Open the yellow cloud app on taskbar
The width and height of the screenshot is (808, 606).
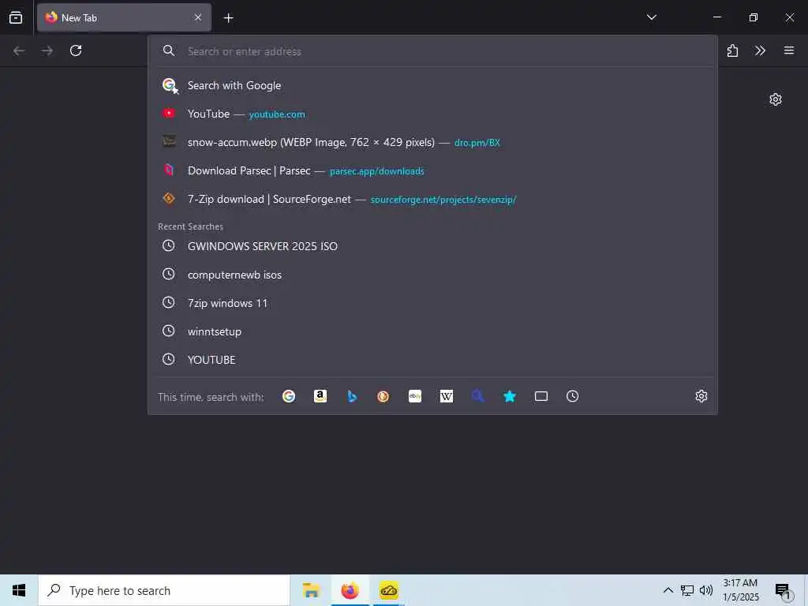(x=388, y=590)
